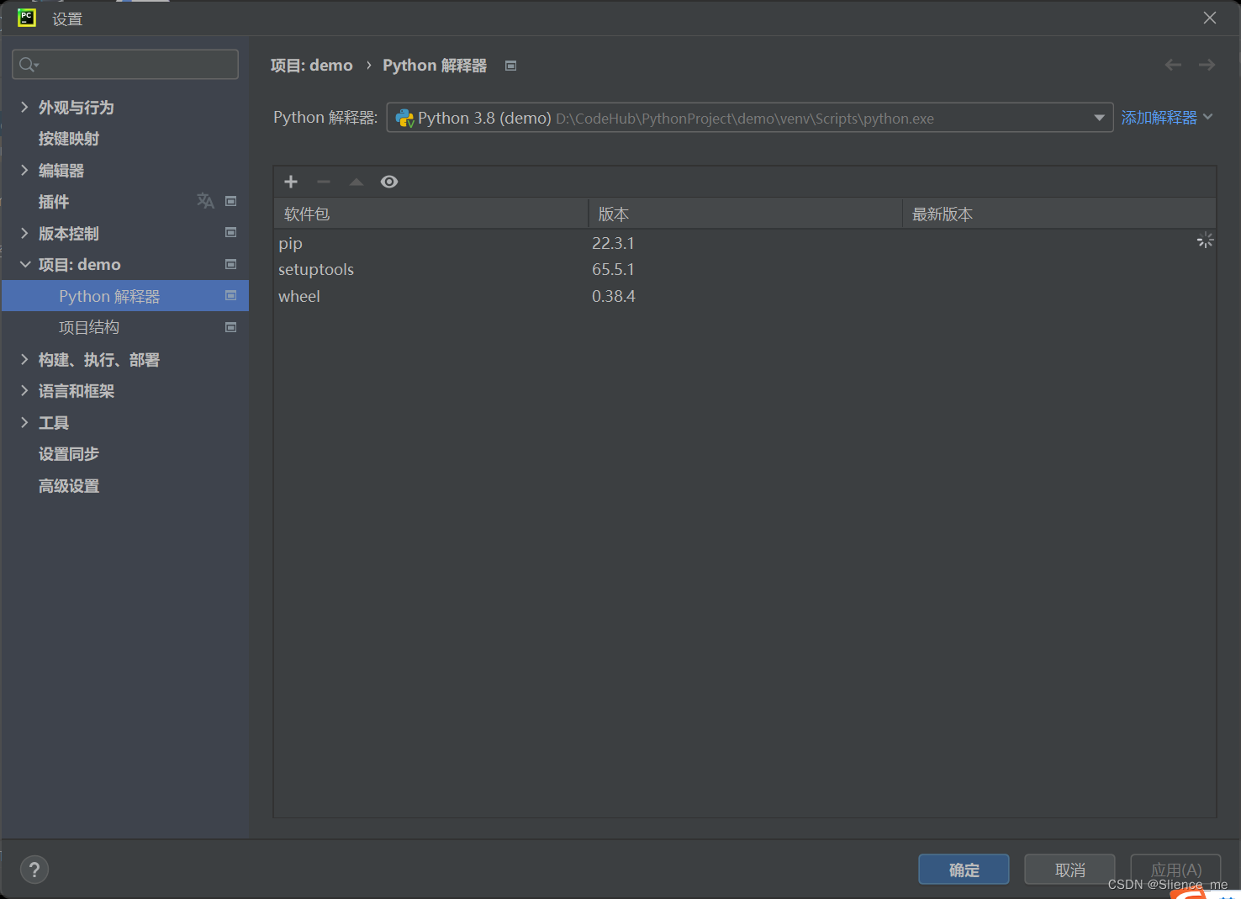The height and width of the screenshot is (899, 1241).
Task: Click the project icon on 插件 row
Action: click(231, 201)
